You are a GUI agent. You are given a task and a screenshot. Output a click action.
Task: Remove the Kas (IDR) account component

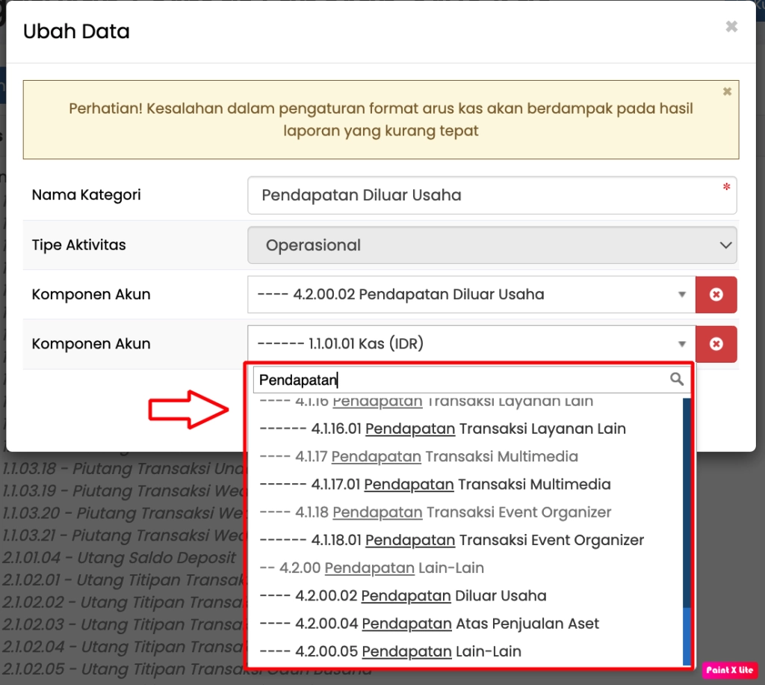tap(716, 344)
